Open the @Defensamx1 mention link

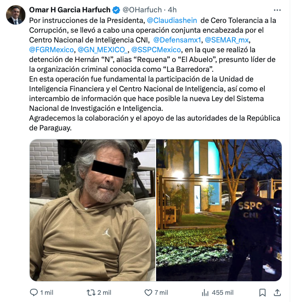coord(177,40)
